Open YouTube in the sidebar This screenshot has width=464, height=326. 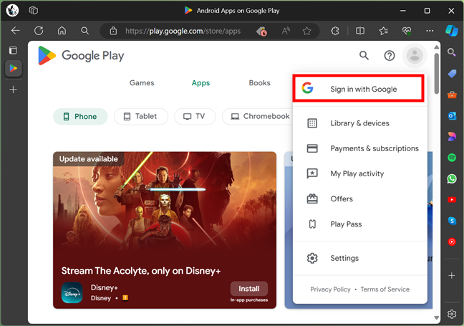(x=452, y=200)
